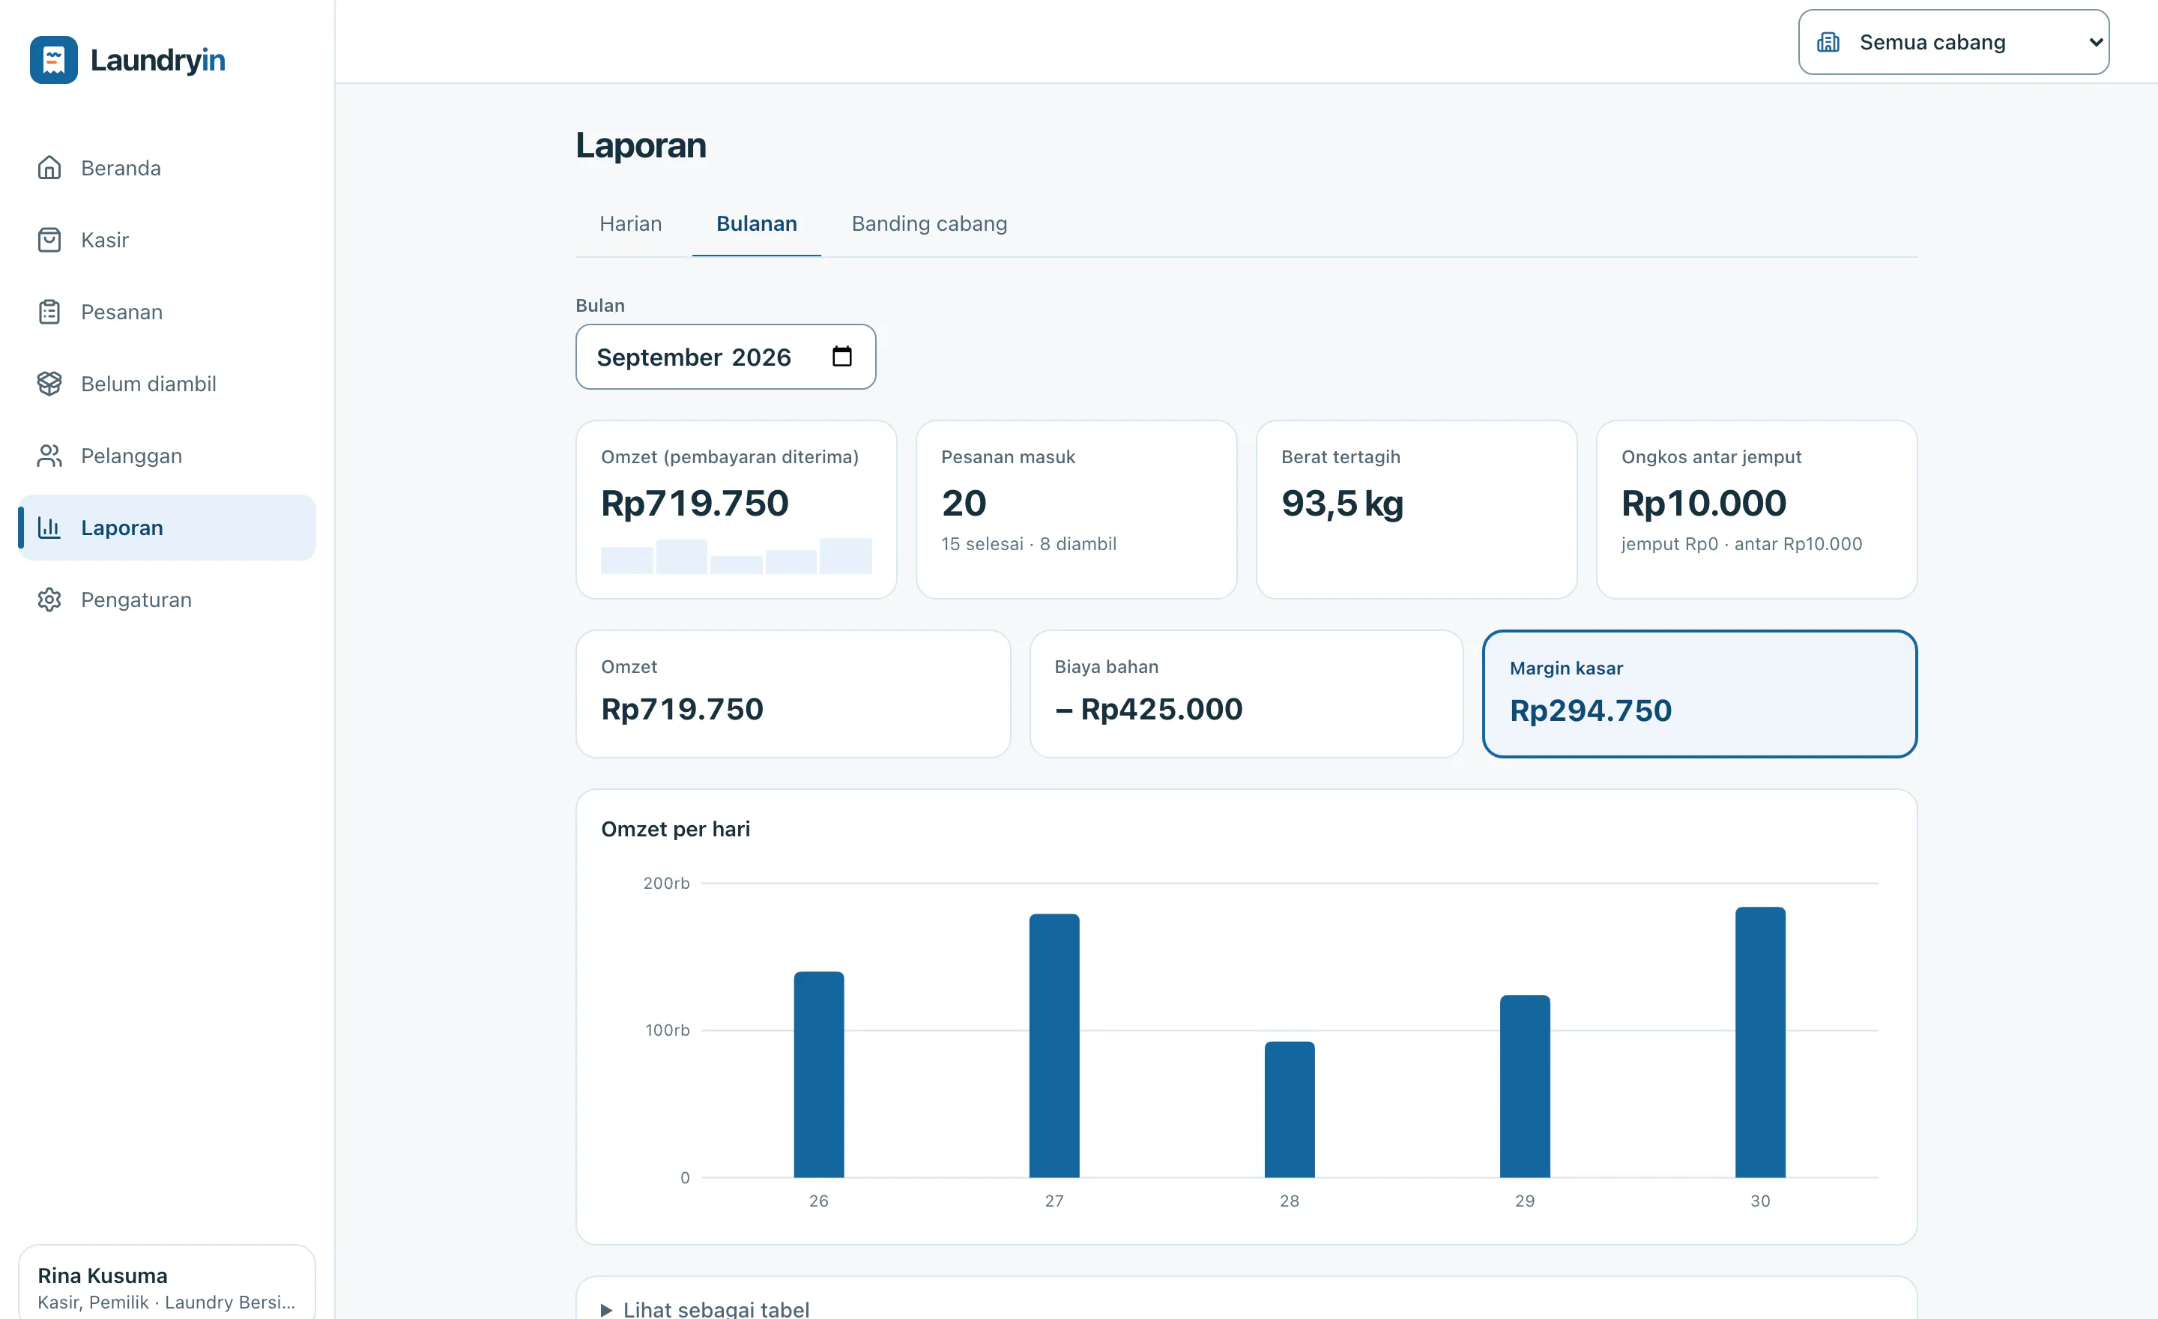Click the Margin kasar card

pyautogui.click(x=1699, y=694)
